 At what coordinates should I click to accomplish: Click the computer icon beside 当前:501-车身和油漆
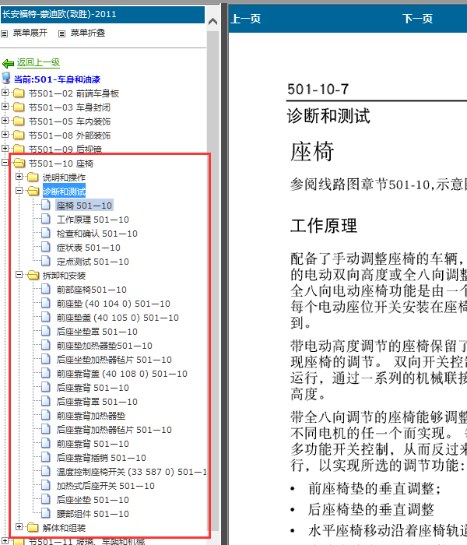click(6, 78)
